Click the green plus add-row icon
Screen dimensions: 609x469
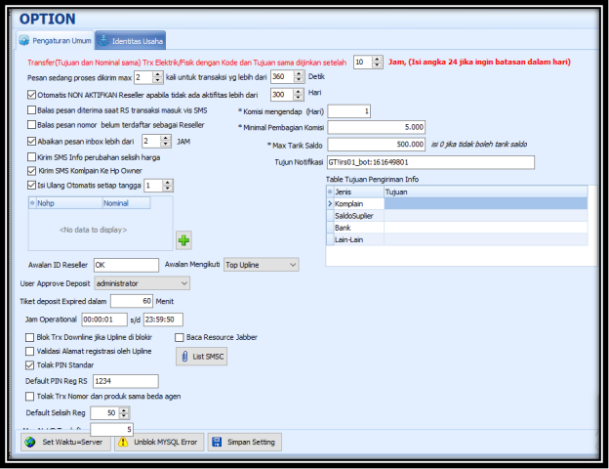click(183, 239)
